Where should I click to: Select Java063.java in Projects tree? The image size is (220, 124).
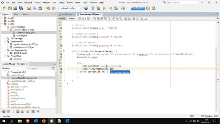point(21,35)
